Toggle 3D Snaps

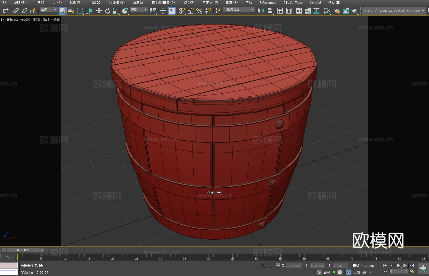coord(182,11)
